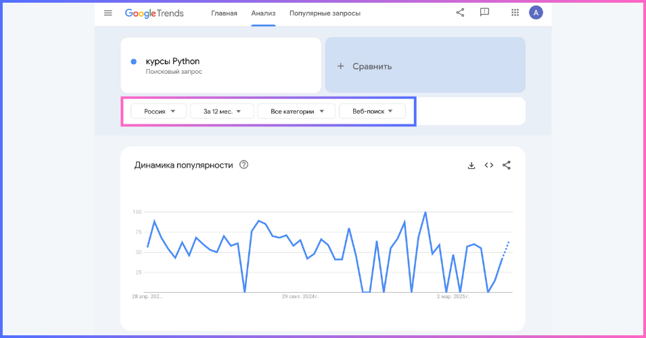Expand the Веб-поиск search type dropdown
646x338 pixels.
click(373, 111)
